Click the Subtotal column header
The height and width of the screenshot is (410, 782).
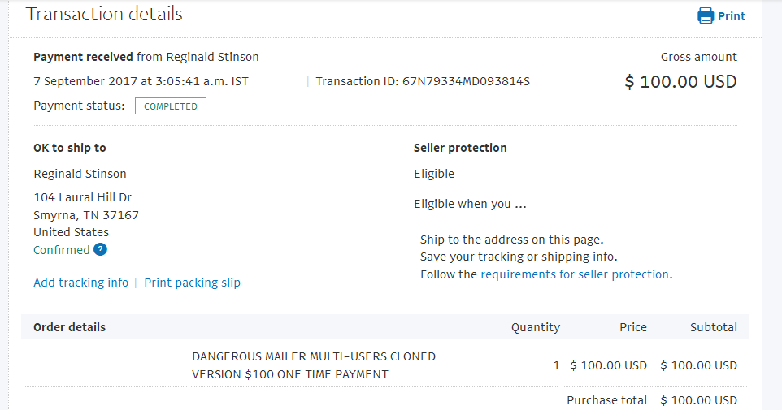pyautogui.click(x=713, y=327)
